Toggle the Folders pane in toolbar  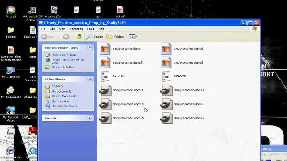tap(115, 37)
